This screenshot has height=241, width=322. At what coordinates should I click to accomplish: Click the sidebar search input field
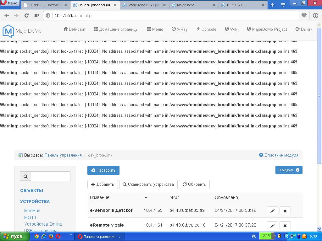pos(51,176)
